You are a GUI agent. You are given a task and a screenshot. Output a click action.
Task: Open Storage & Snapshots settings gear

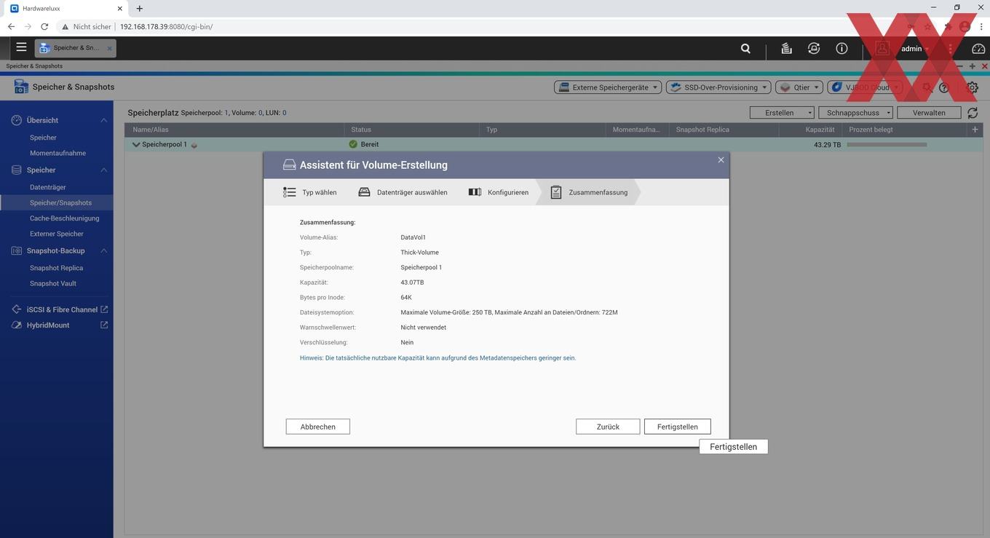click(x=973, y=87)
